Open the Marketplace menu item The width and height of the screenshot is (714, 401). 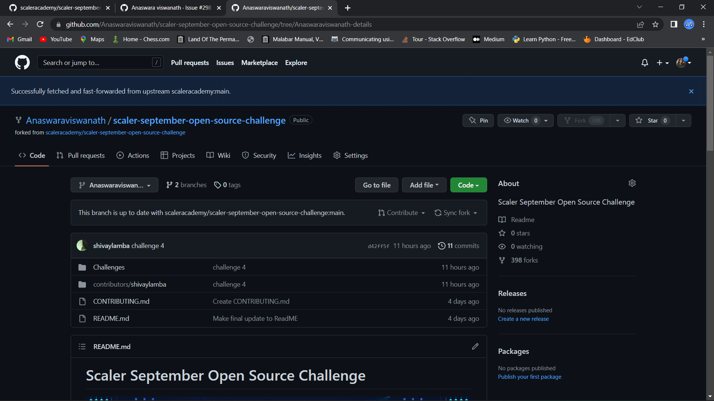click(260, 62)
